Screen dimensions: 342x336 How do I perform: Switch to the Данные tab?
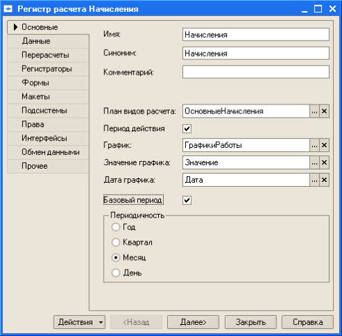point(48,41)
